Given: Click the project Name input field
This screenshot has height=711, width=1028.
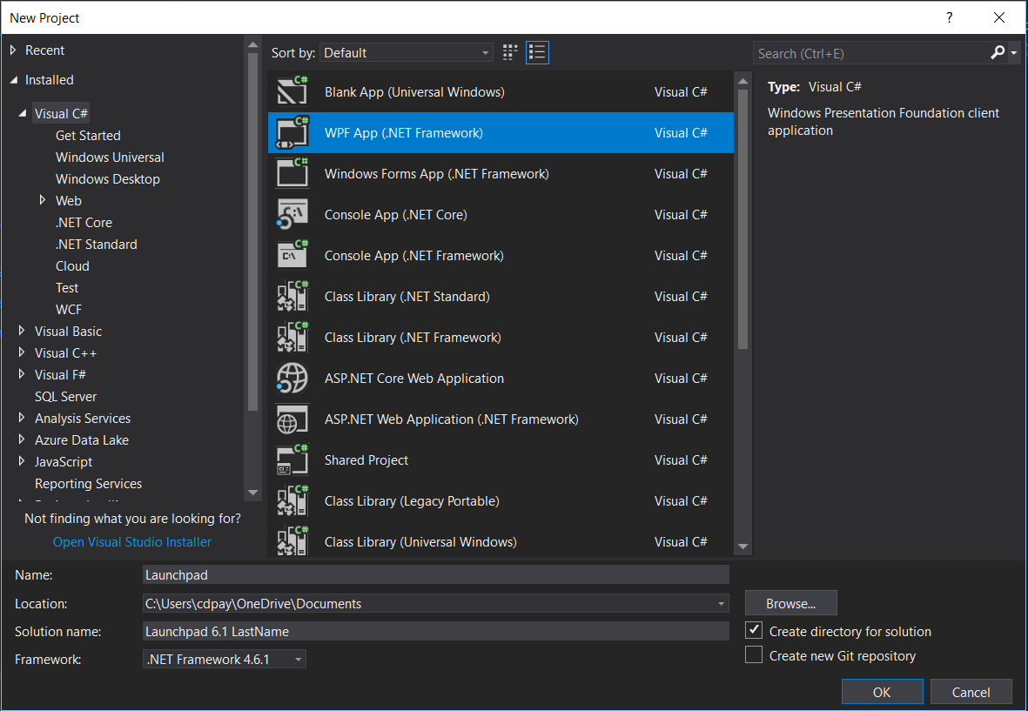Looking at the screenshot, I should point(436,574).
